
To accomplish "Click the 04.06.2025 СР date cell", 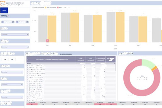I will [x=66, y=103].
